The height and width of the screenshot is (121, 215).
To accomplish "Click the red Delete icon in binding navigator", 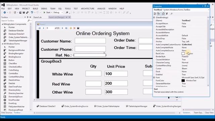I will (75, 28).
